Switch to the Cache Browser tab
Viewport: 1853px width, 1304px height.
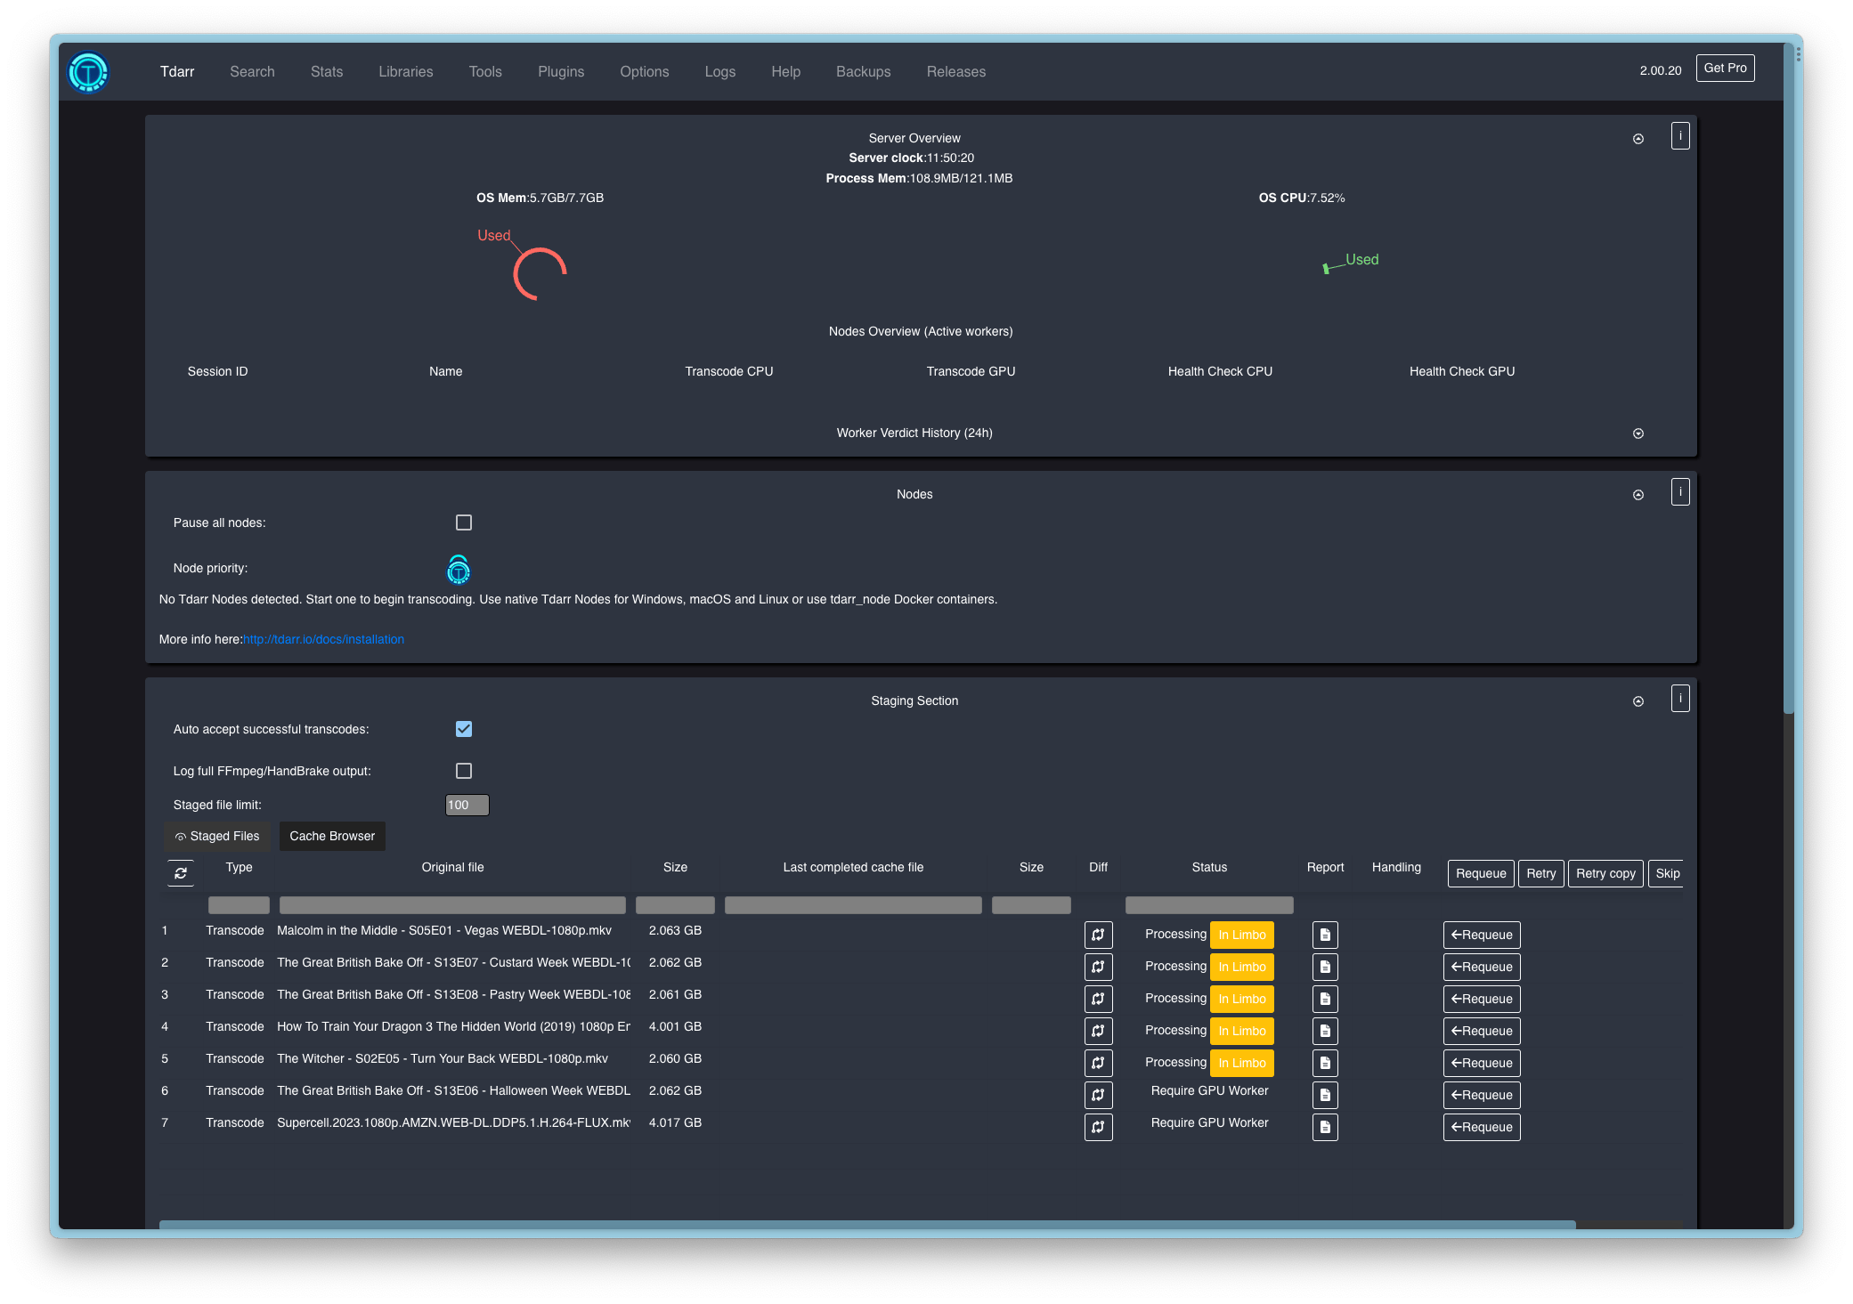point(332,836)
